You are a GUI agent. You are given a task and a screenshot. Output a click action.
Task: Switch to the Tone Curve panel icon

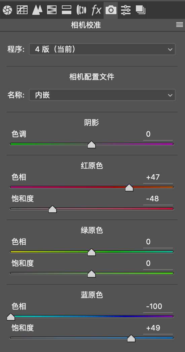coord(22,10)
